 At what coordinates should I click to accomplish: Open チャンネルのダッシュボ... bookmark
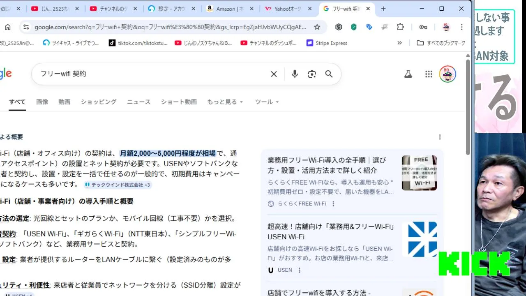(269, 43)
